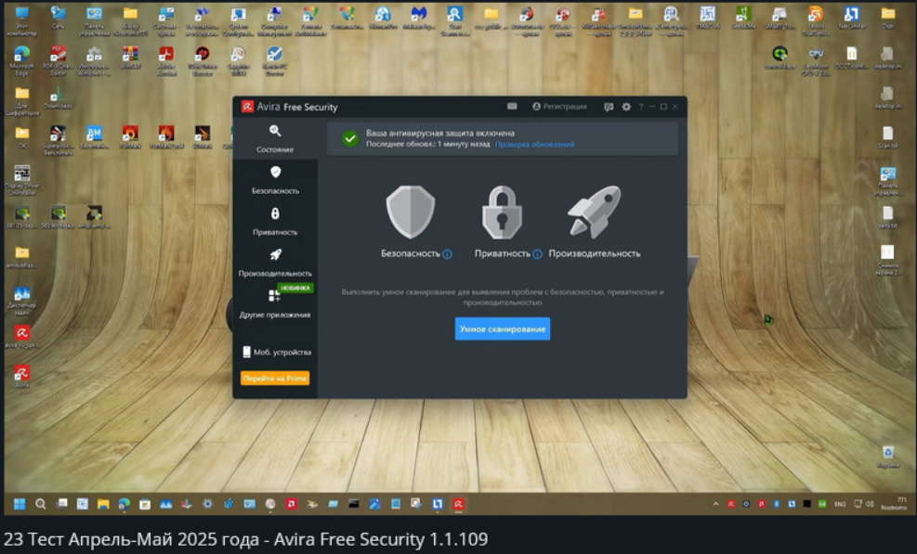
Task: Open the Windows Start button
Action: click(20, 504)
